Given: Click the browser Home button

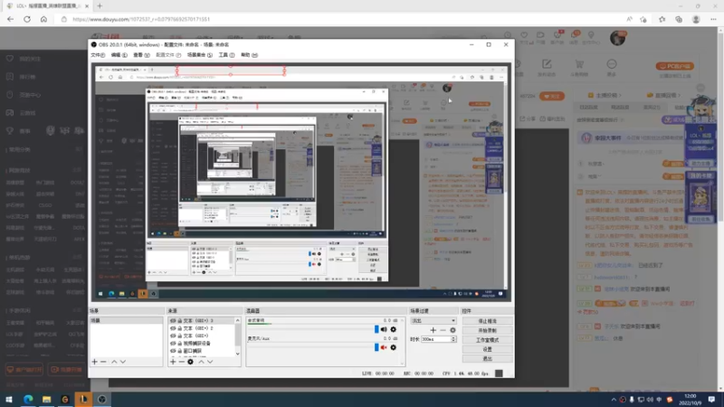Looking at the screenshot, I should pyautogui.click(x=43, y=19).
